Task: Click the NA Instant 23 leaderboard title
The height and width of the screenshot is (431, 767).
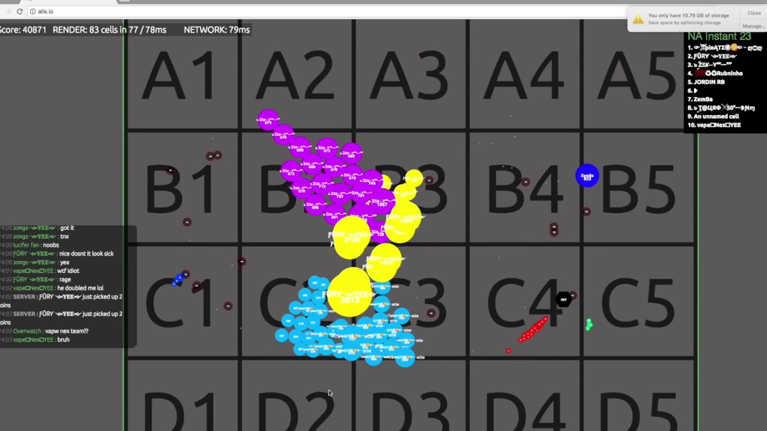Action: pos(719,37)
